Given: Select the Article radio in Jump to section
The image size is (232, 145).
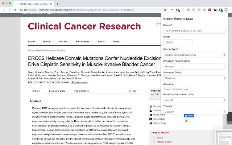Looking at the screenshot, I should [x=154, y=137].
